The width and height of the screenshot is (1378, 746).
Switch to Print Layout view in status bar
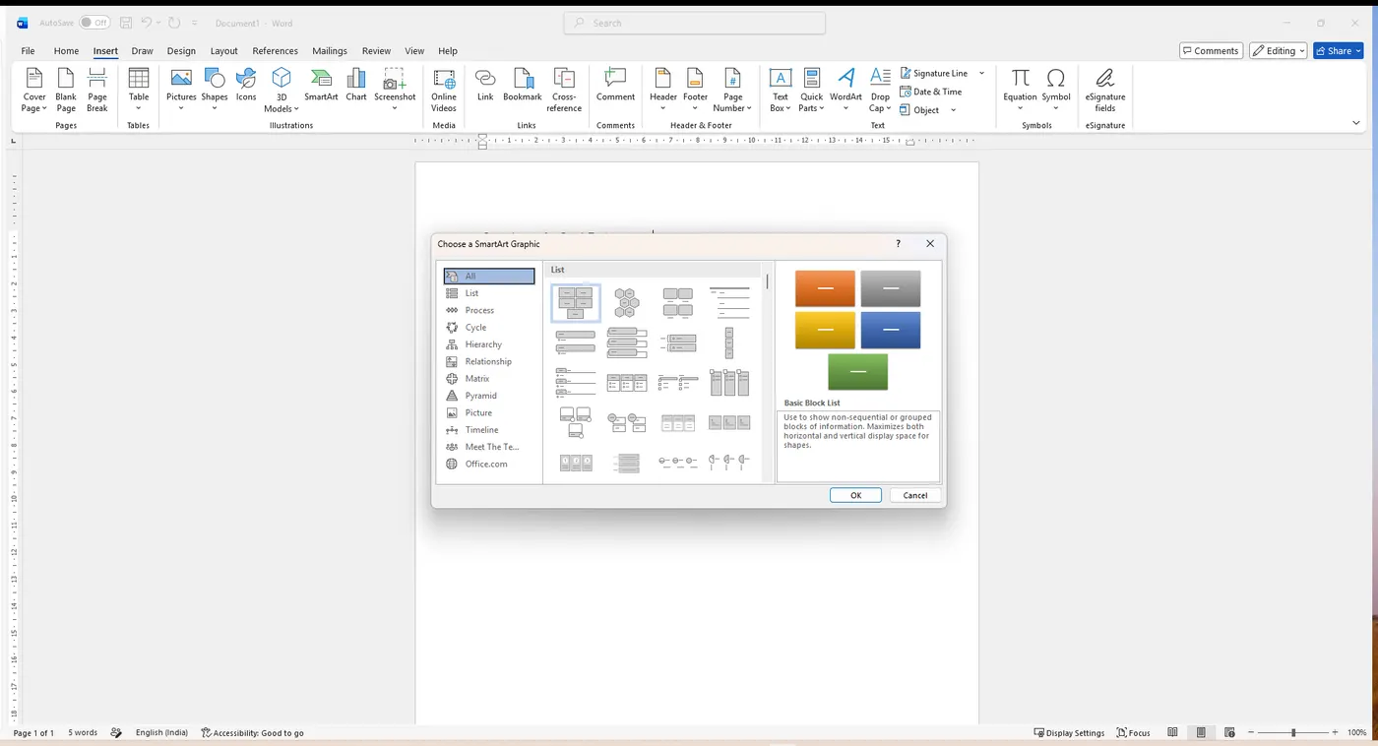pos(1201,732)
